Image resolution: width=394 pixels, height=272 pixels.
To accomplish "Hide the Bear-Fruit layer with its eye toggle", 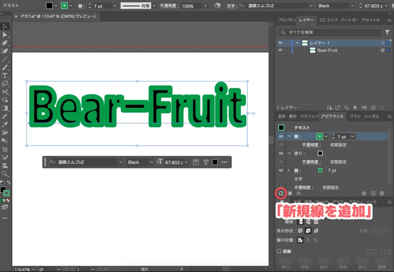I will [x=280, y=50].
